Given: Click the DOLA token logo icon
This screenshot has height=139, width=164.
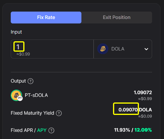Looking at the screenshot, I should tap(103, 49).
